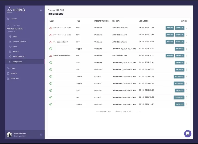Viewport: 198px width, 144px height.
Task: Open settings gear beside Richard Webber
Action: (41, 135)
